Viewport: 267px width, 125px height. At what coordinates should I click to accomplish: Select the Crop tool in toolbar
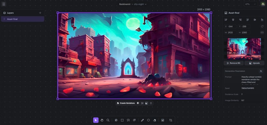pyautogui.click(x=171, y=120)
